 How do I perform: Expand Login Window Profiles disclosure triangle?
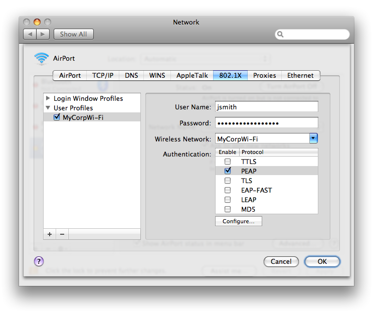pyautogui.click(x=48, y=98)
